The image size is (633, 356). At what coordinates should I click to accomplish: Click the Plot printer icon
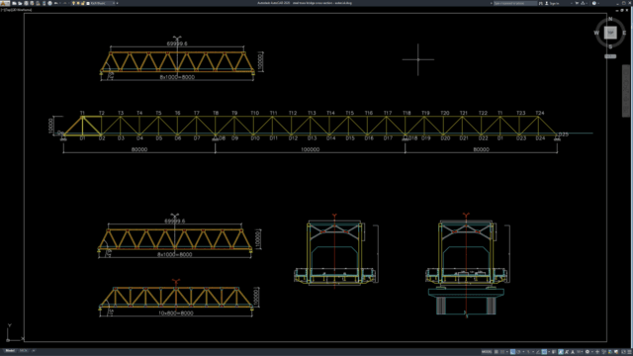[x=50, y=3]
